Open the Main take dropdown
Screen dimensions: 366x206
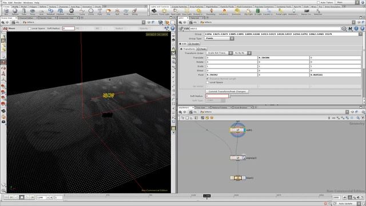click(x=348, y=2)
